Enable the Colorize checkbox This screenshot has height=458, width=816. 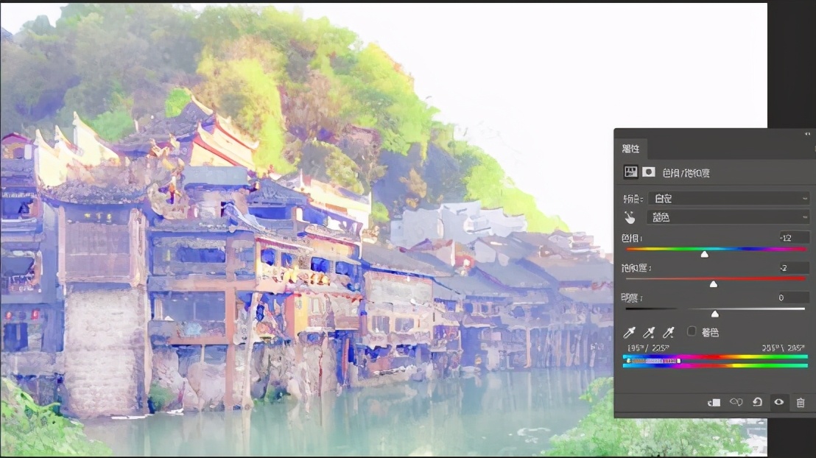coord(692,331)
